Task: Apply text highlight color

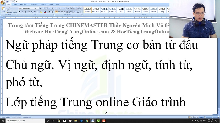Action: [41, 12]
